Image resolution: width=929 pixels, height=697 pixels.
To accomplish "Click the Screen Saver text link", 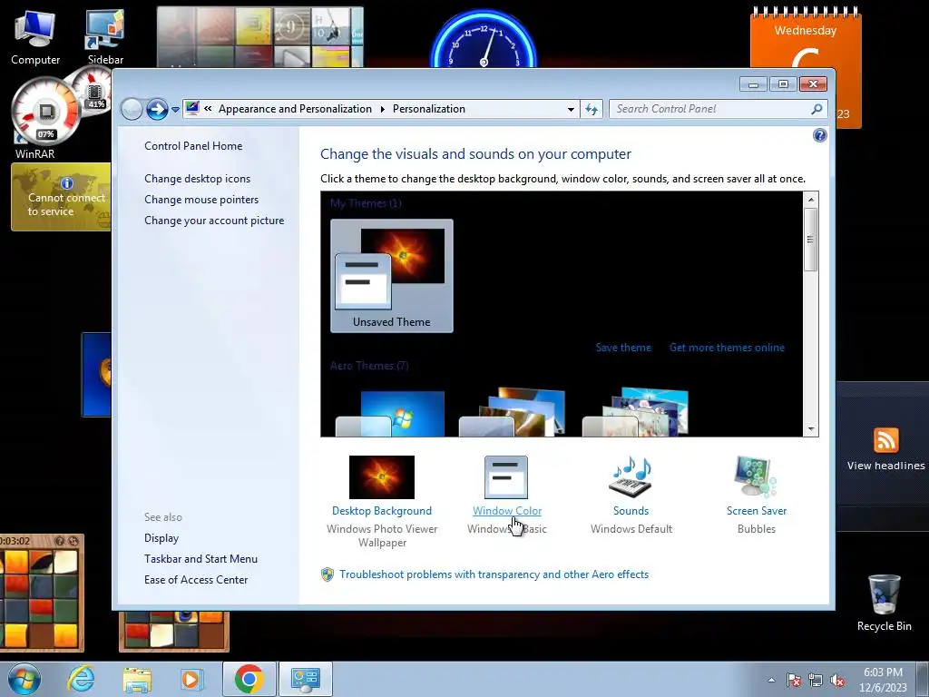I will [757, 511].
